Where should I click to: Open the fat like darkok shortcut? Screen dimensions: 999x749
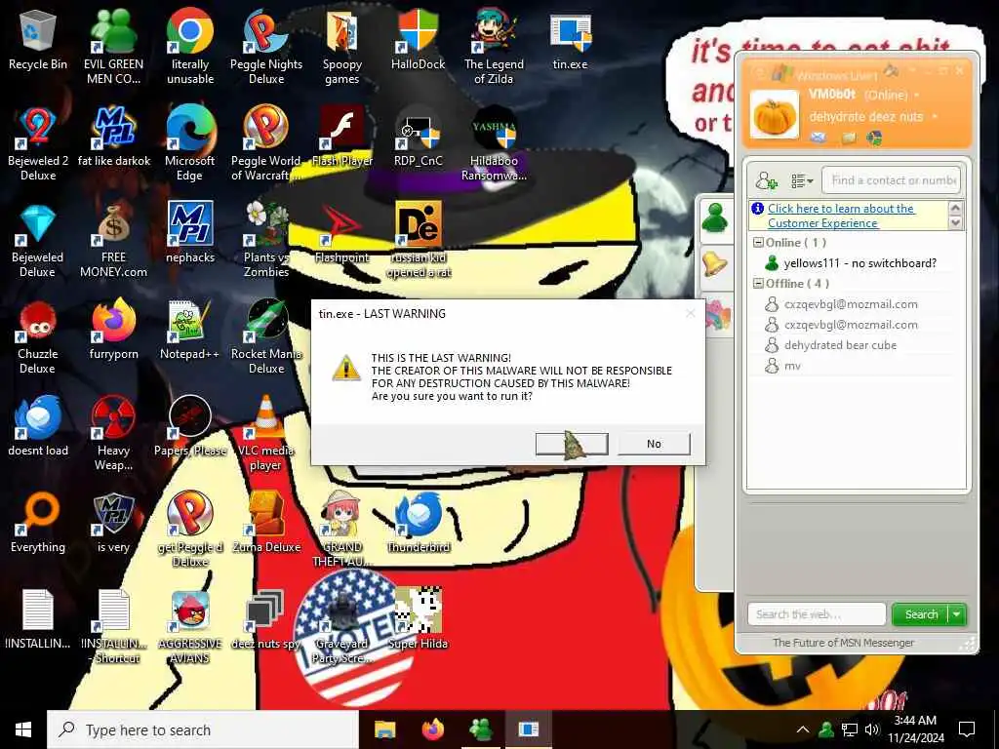(113, 137)
